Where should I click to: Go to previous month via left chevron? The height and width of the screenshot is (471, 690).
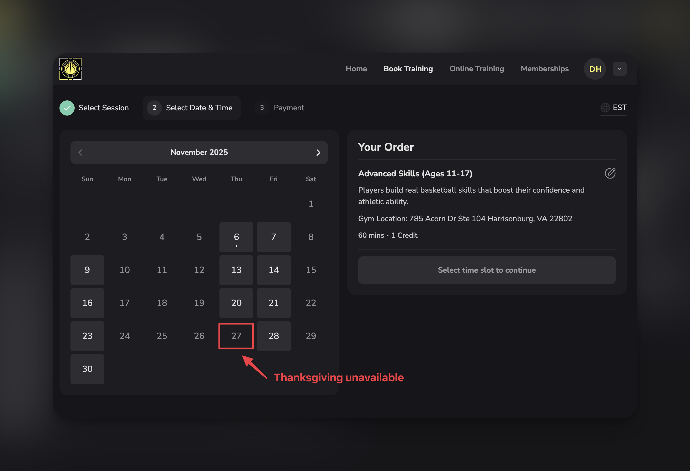coord(80,152)
